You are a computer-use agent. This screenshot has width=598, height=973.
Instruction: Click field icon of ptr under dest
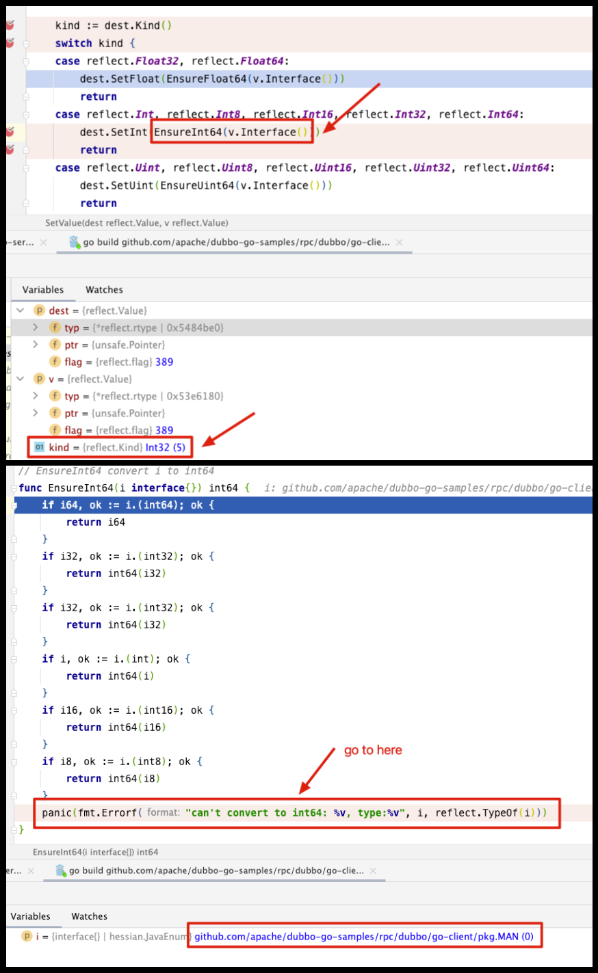pyautogui.click(x=55, y=345)
